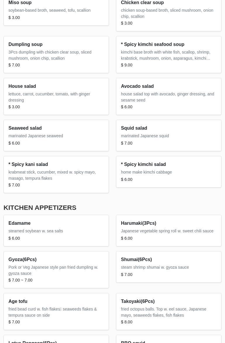Open the Spicy kimchi salad item
Image resolution: width=225 pixels, height=343 pixels.
(x=169, y=171)
